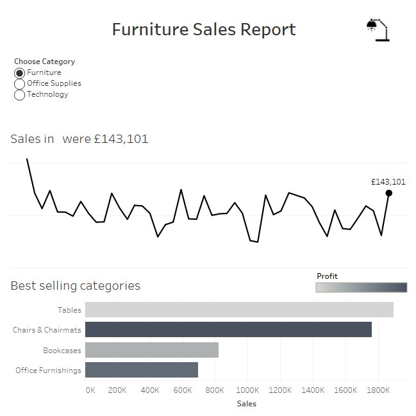Image resolution: width=416 pixels, height=416 pixels.
Task: Click the 1000K axis tick label
Action: pyautogui.click(x=247, y=390)
